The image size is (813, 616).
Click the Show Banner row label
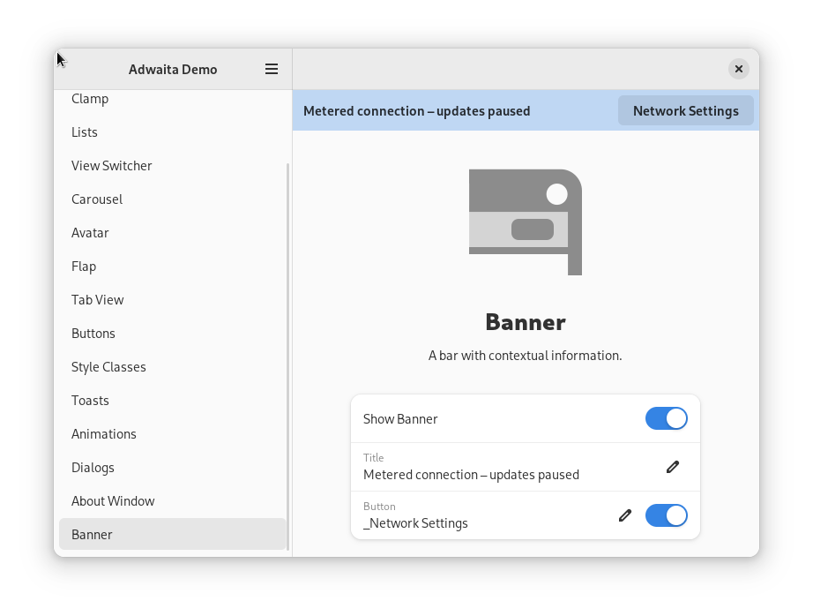pos(400,419)
